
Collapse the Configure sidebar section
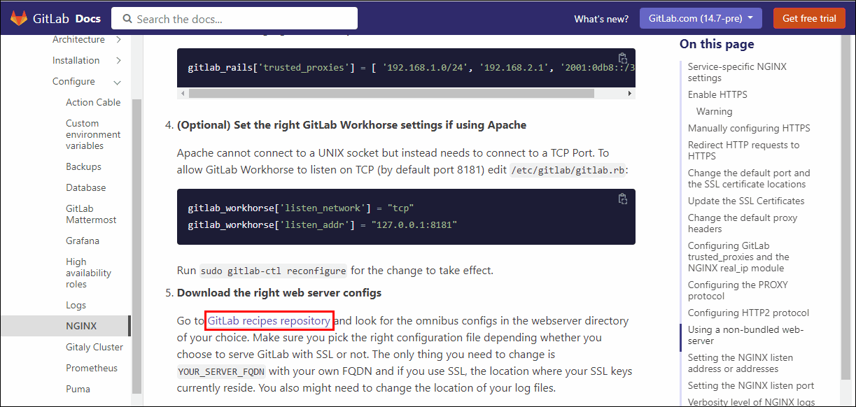click(x=118, y=82)
